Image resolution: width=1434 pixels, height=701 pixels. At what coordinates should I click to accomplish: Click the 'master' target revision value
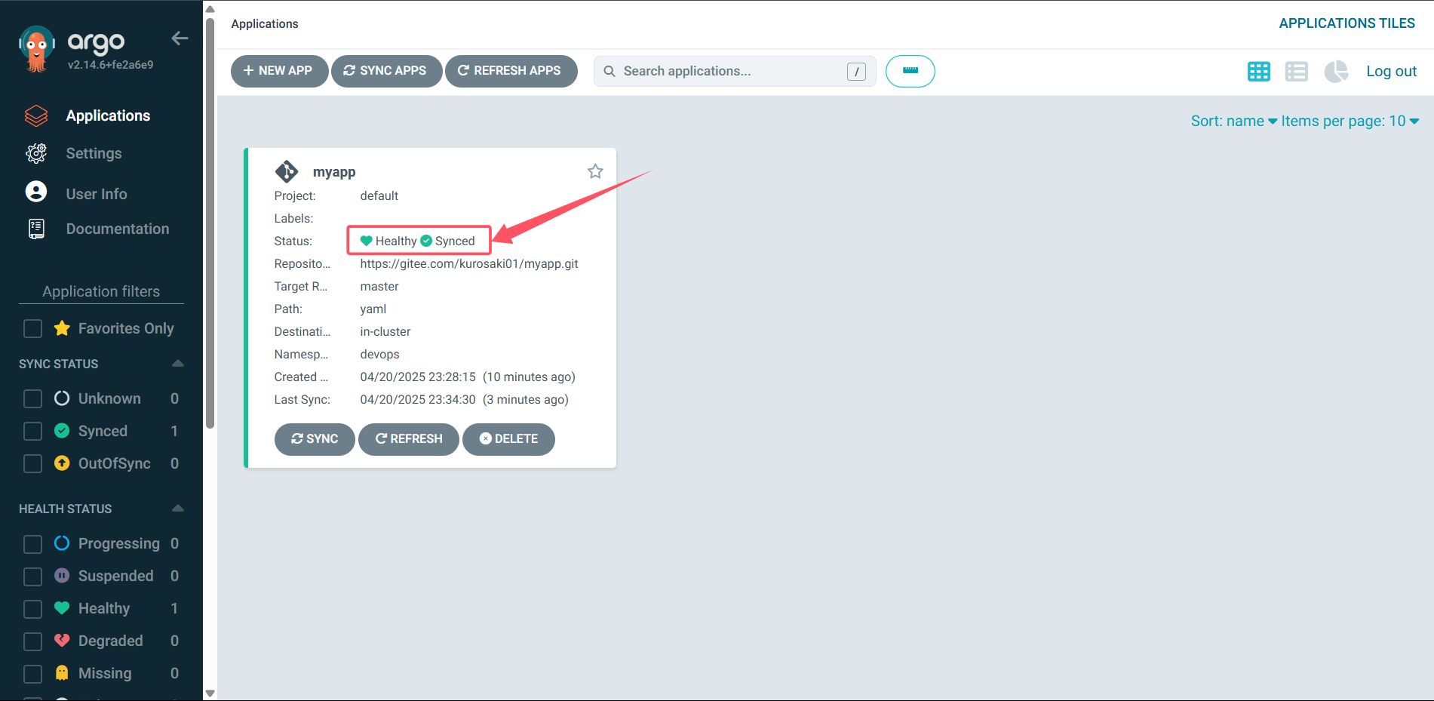(379, 286)
